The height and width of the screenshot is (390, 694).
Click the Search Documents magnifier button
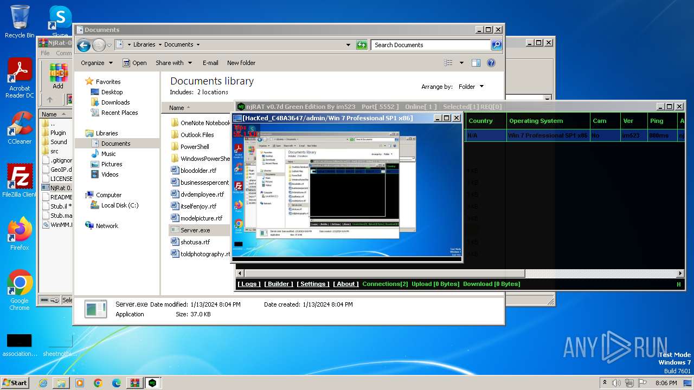[x=497, y=45]
